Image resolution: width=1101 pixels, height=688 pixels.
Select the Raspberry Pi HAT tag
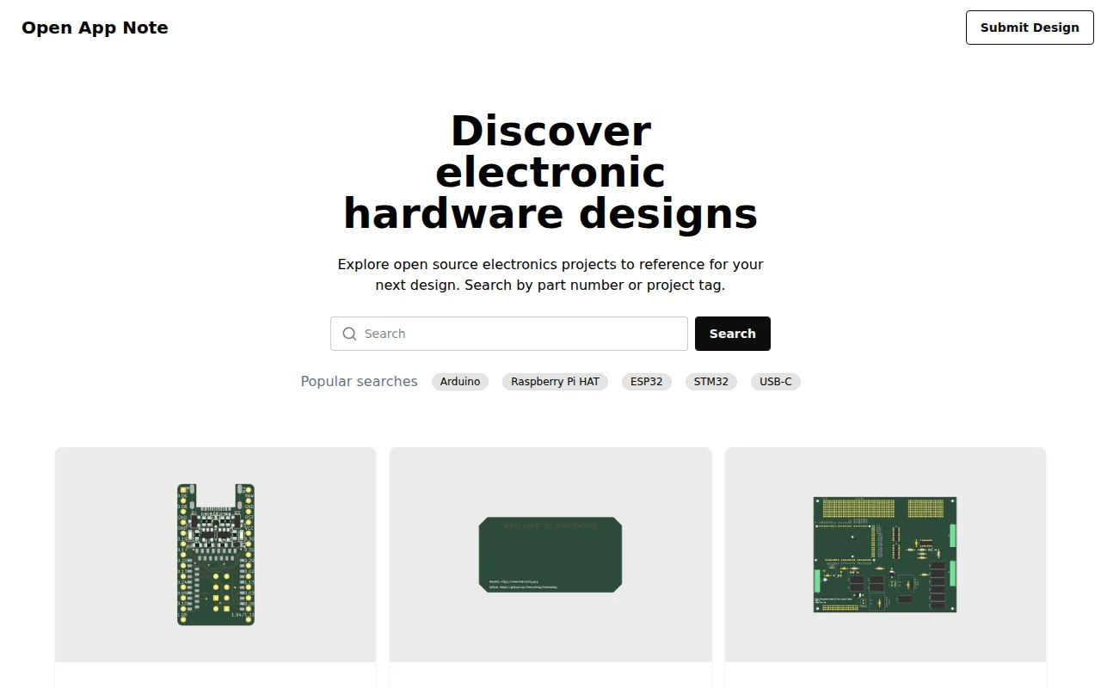click(555, 382)
